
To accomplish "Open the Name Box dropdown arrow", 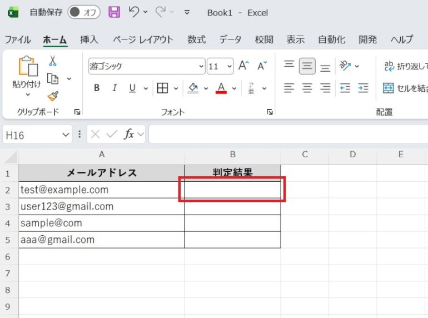I will click(66, 135).
